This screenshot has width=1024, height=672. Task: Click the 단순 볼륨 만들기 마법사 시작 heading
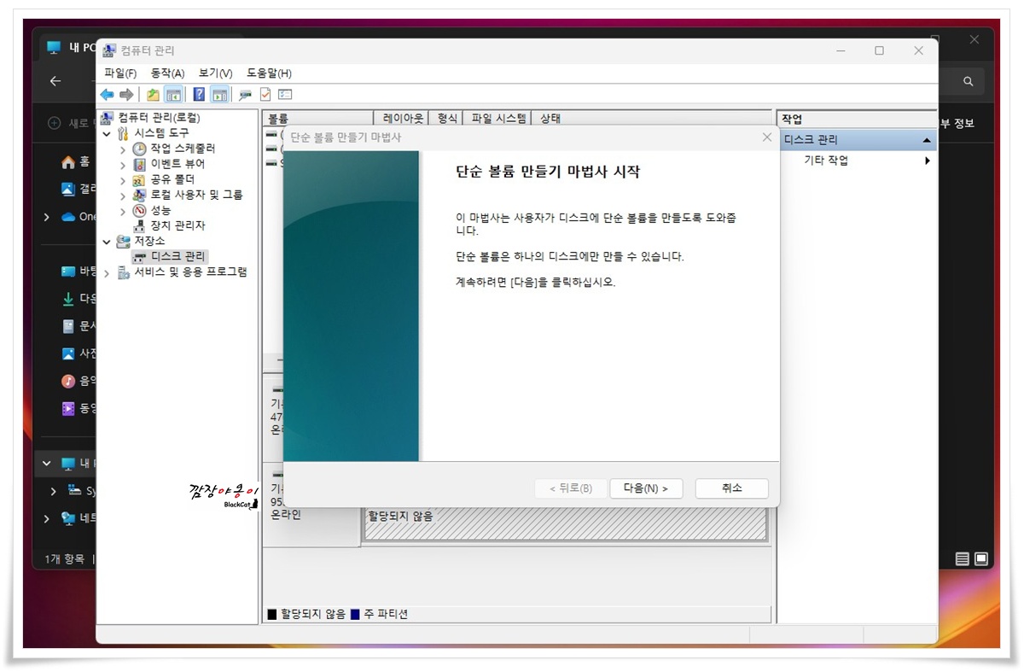coord(548,172)
